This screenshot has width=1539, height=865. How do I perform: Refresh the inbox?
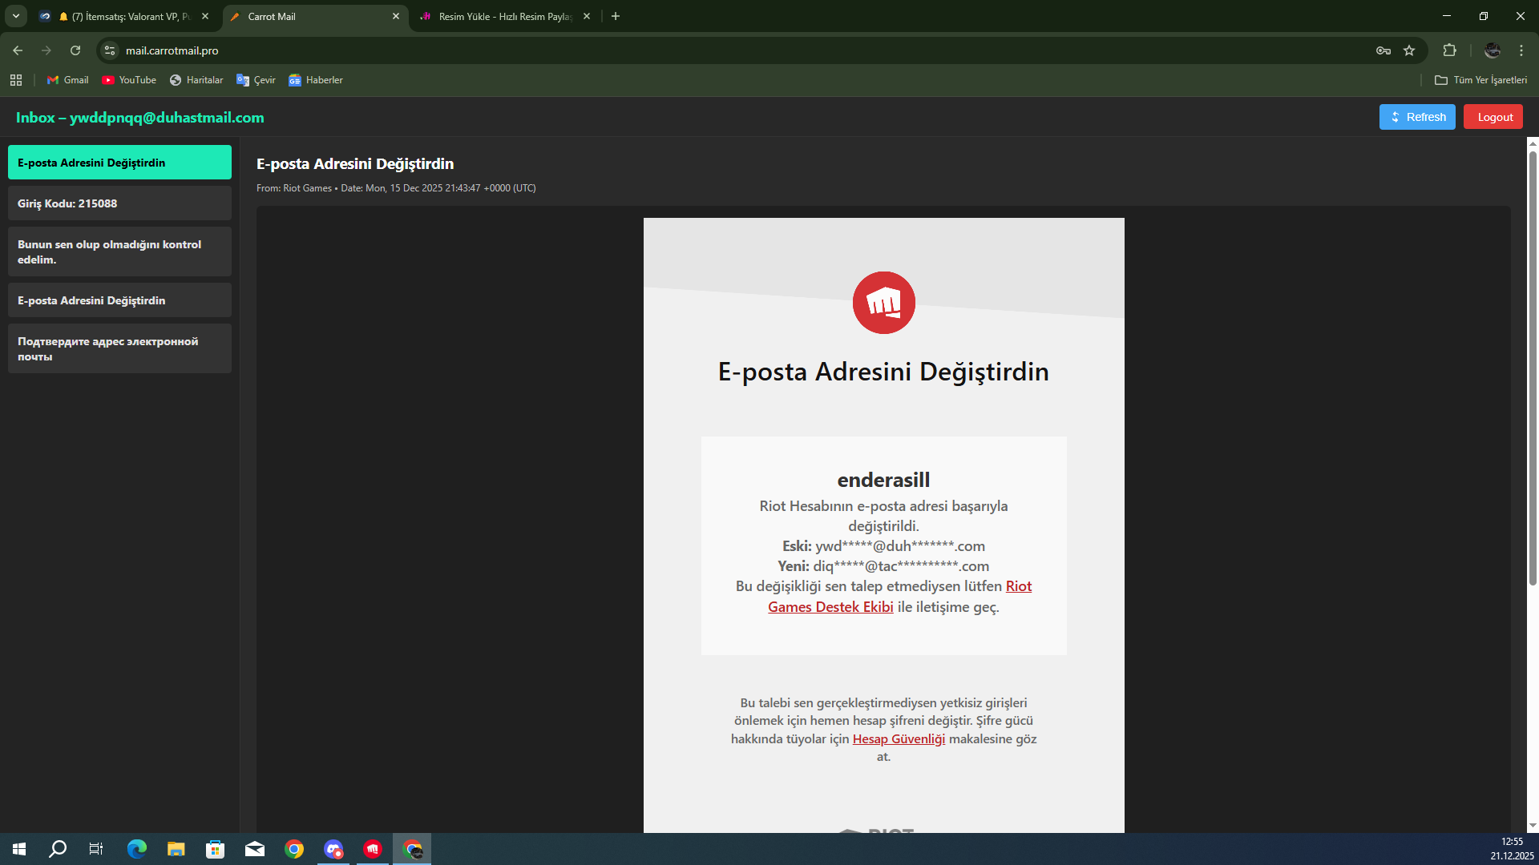pyautogui.click(x=1417, y=117)
